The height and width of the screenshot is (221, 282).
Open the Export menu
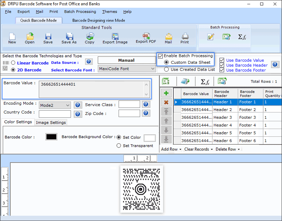tap(24, 12)
